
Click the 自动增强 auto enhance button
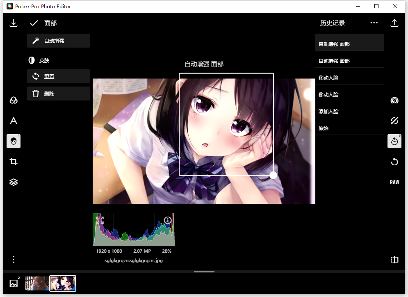(x=59, y=41)
